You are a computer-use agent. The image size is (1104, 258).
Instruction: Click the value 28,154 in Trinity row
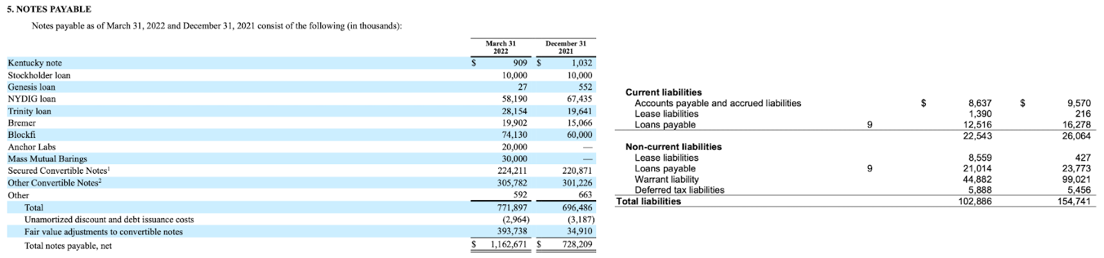point(515,111)
